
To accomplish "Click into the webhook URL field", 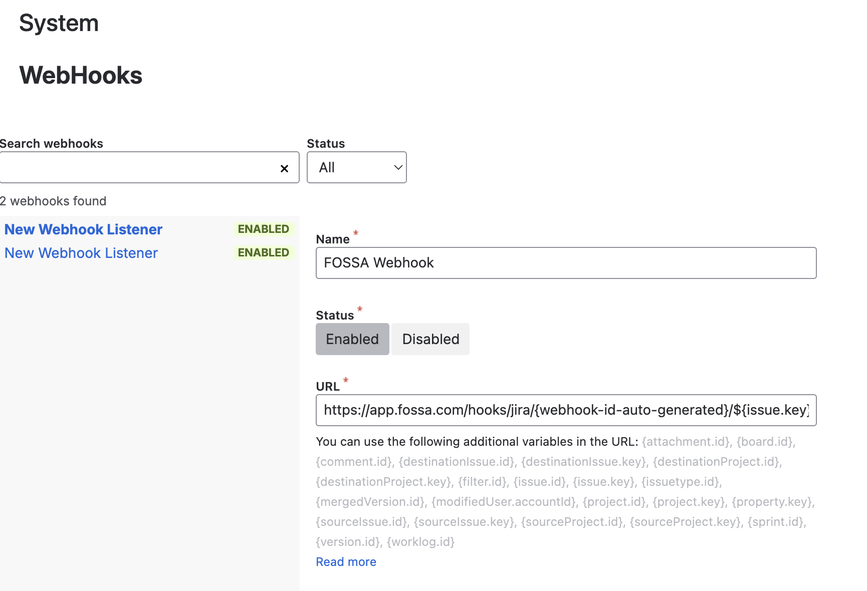I will 566,410.
